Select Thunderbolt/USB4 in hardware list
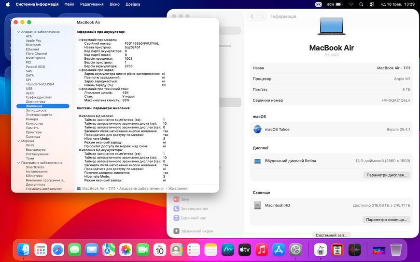This screenshot has height=262, width=420. (40, 84)
